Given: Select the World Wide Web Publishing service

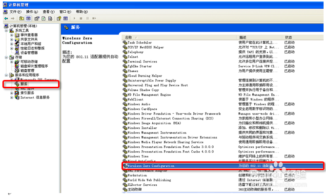Looking at the screenshot, I should tap(149, 180).
